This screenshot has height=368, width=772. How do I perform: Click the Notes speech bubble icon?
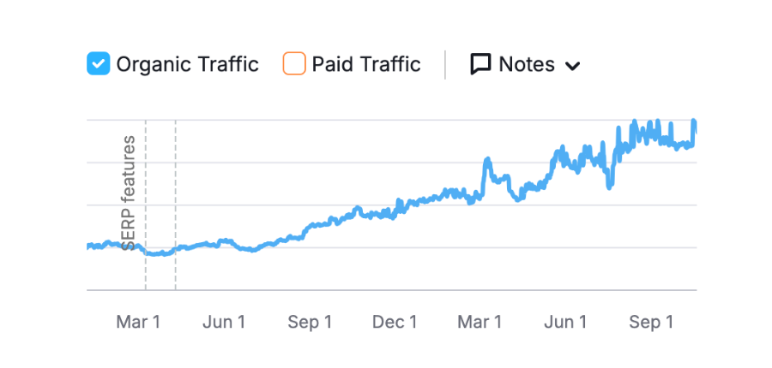[480, 64]
